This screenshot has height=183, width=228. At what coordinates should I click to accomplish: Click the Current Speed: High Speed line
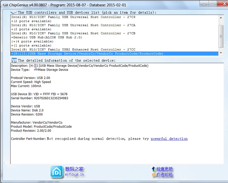[31, 82]
